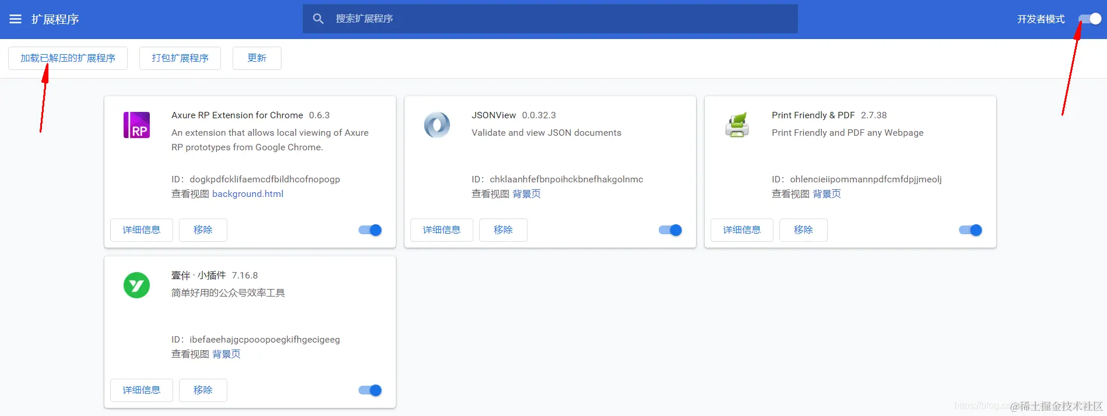Click Axure ID dogkpdfcklifaemcdfbildhcofnopogp

[265, 179]
